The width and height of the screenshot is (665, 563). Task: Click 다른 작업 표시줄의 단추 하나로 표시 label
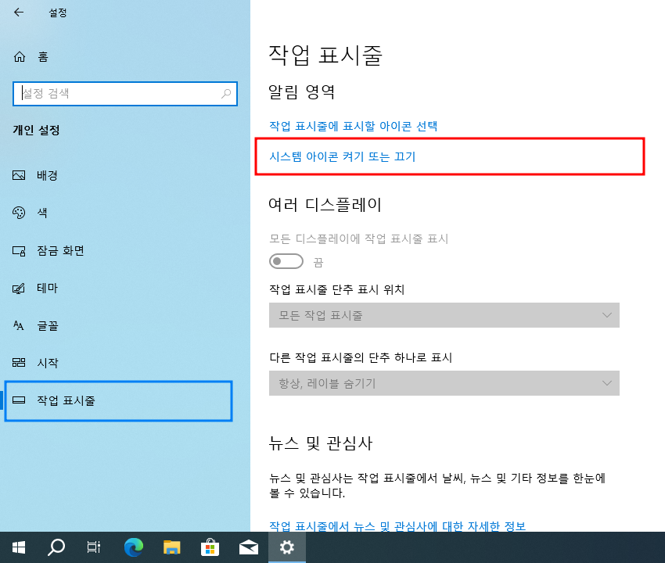(x=361, y=357)
